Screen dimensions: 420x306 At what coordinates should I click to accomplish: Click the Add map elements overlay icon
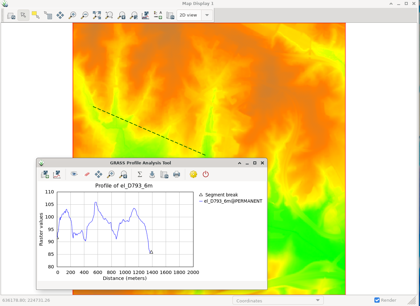click(158, 15)
